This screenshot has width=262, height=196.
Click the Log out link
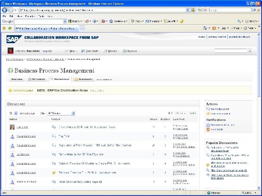47,51
